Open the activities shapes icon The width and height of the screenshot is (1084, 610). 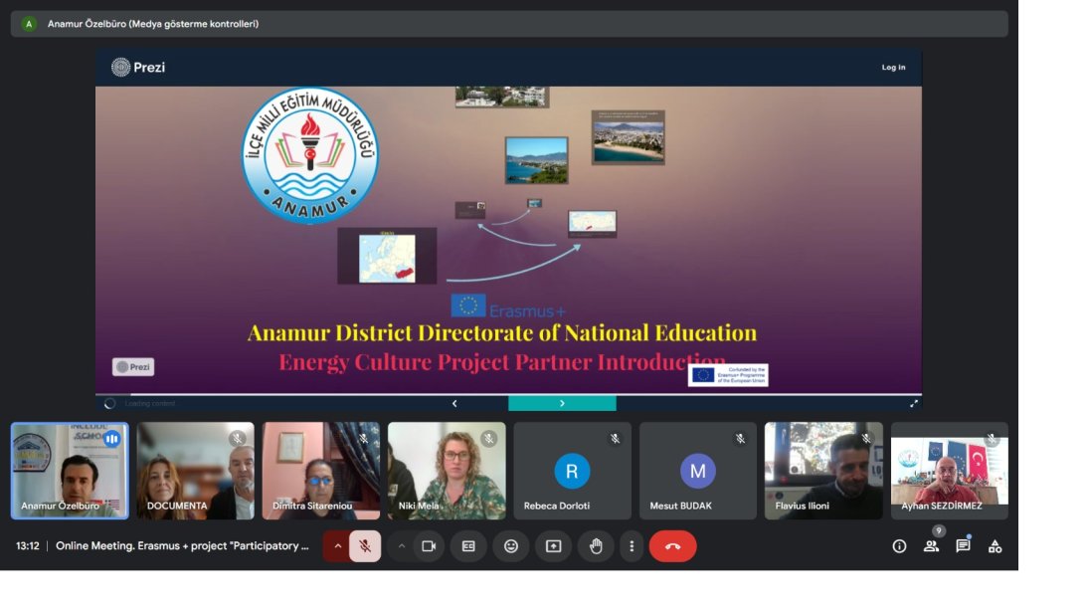pyautogui.click(x=994, y=546)
